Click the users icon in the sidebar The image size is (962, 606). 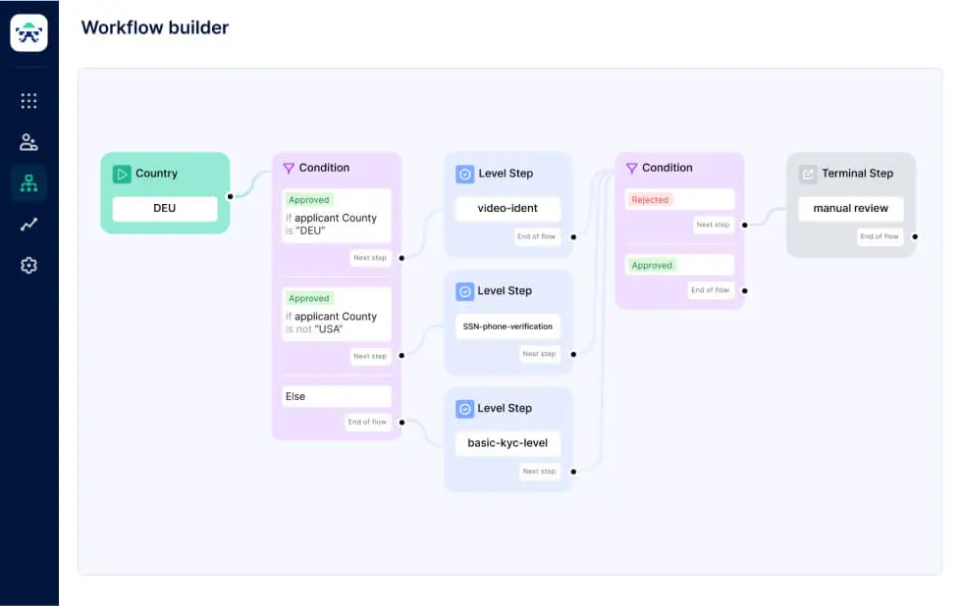(28, 141)
